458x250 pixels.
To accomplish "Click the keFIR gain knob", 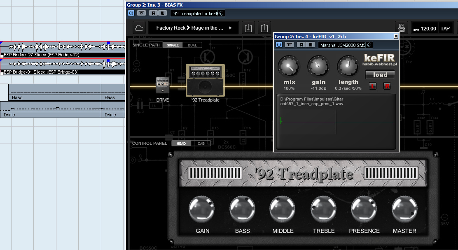I will [x=318, y=67].
